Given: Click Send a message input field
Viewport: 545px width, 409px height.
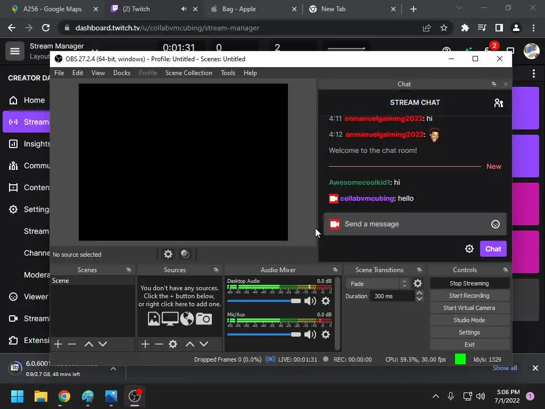Looking at the screenshot, I should coord(415,224).
